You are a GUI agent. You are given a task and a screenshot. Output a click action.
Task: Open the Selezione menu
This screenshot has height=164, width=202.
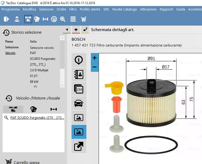[46, 9]
